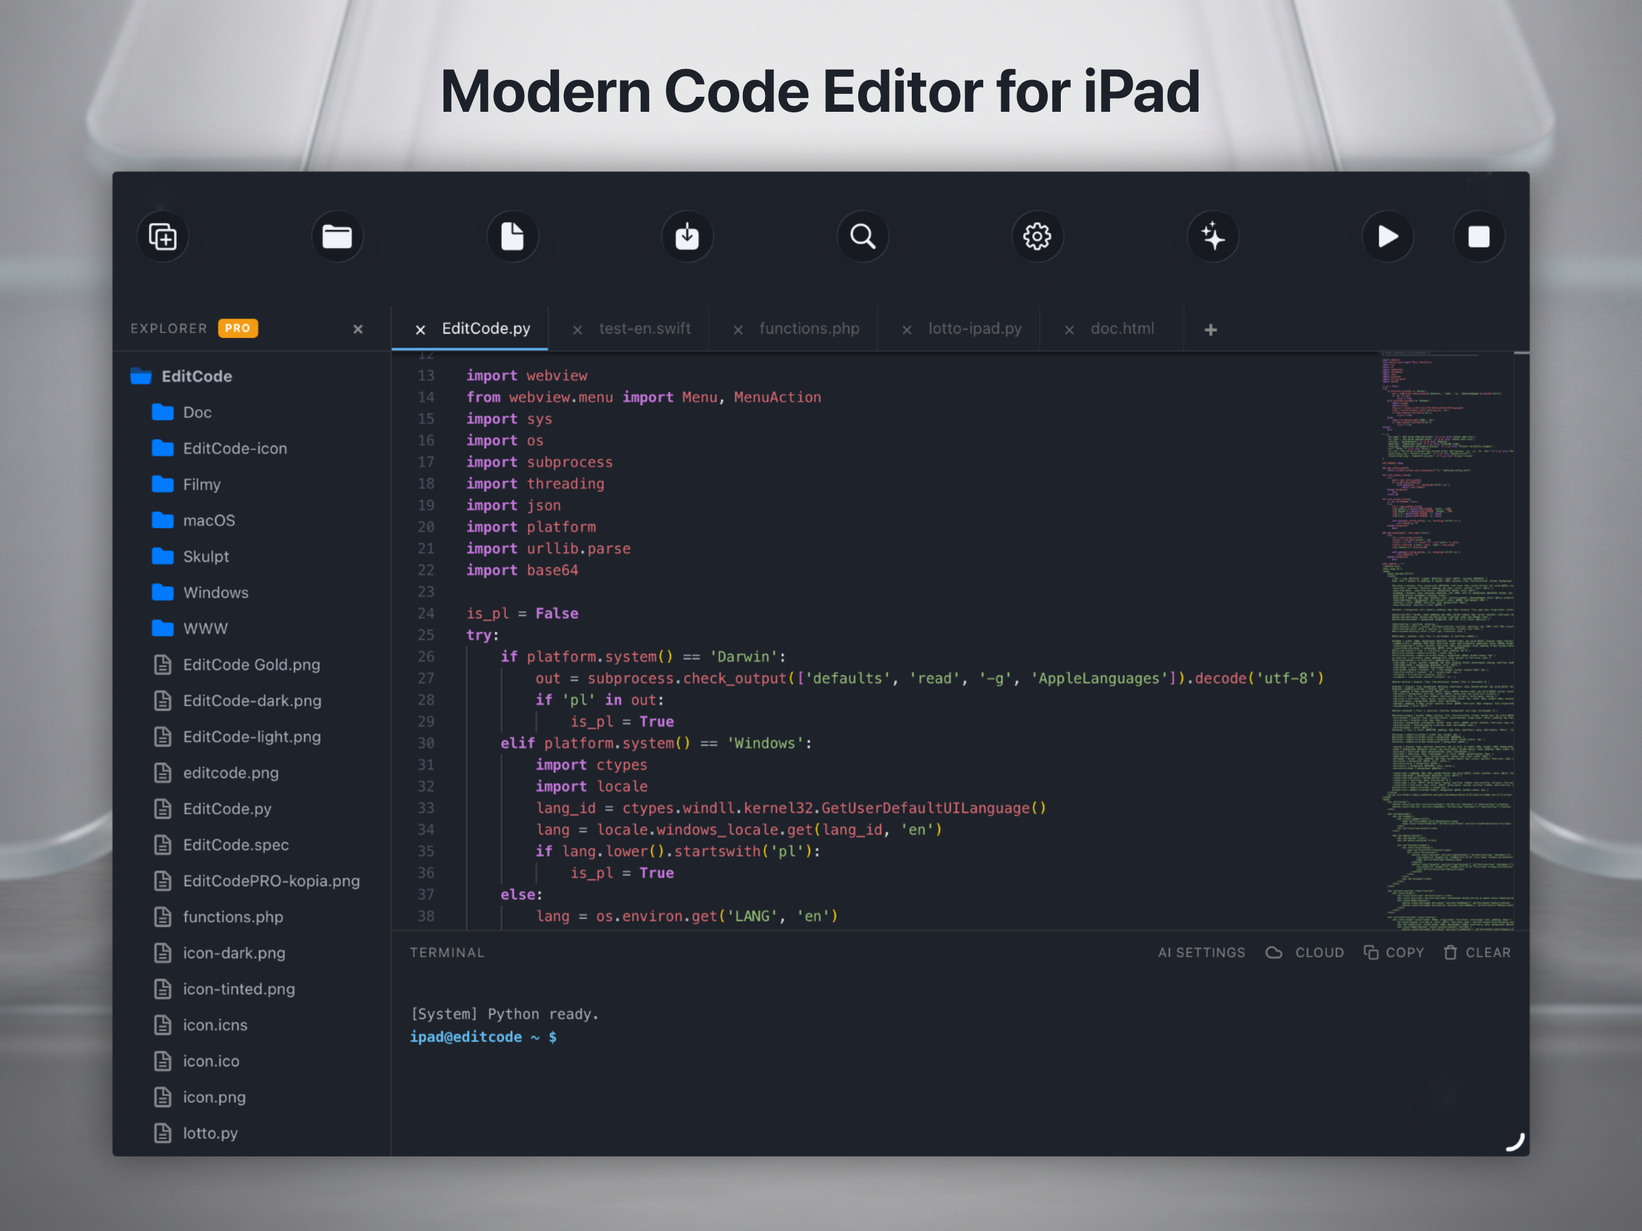Launch AI assistant sparkle icon
The image size is (1642, 1231).
click(x=1212, y=237)
